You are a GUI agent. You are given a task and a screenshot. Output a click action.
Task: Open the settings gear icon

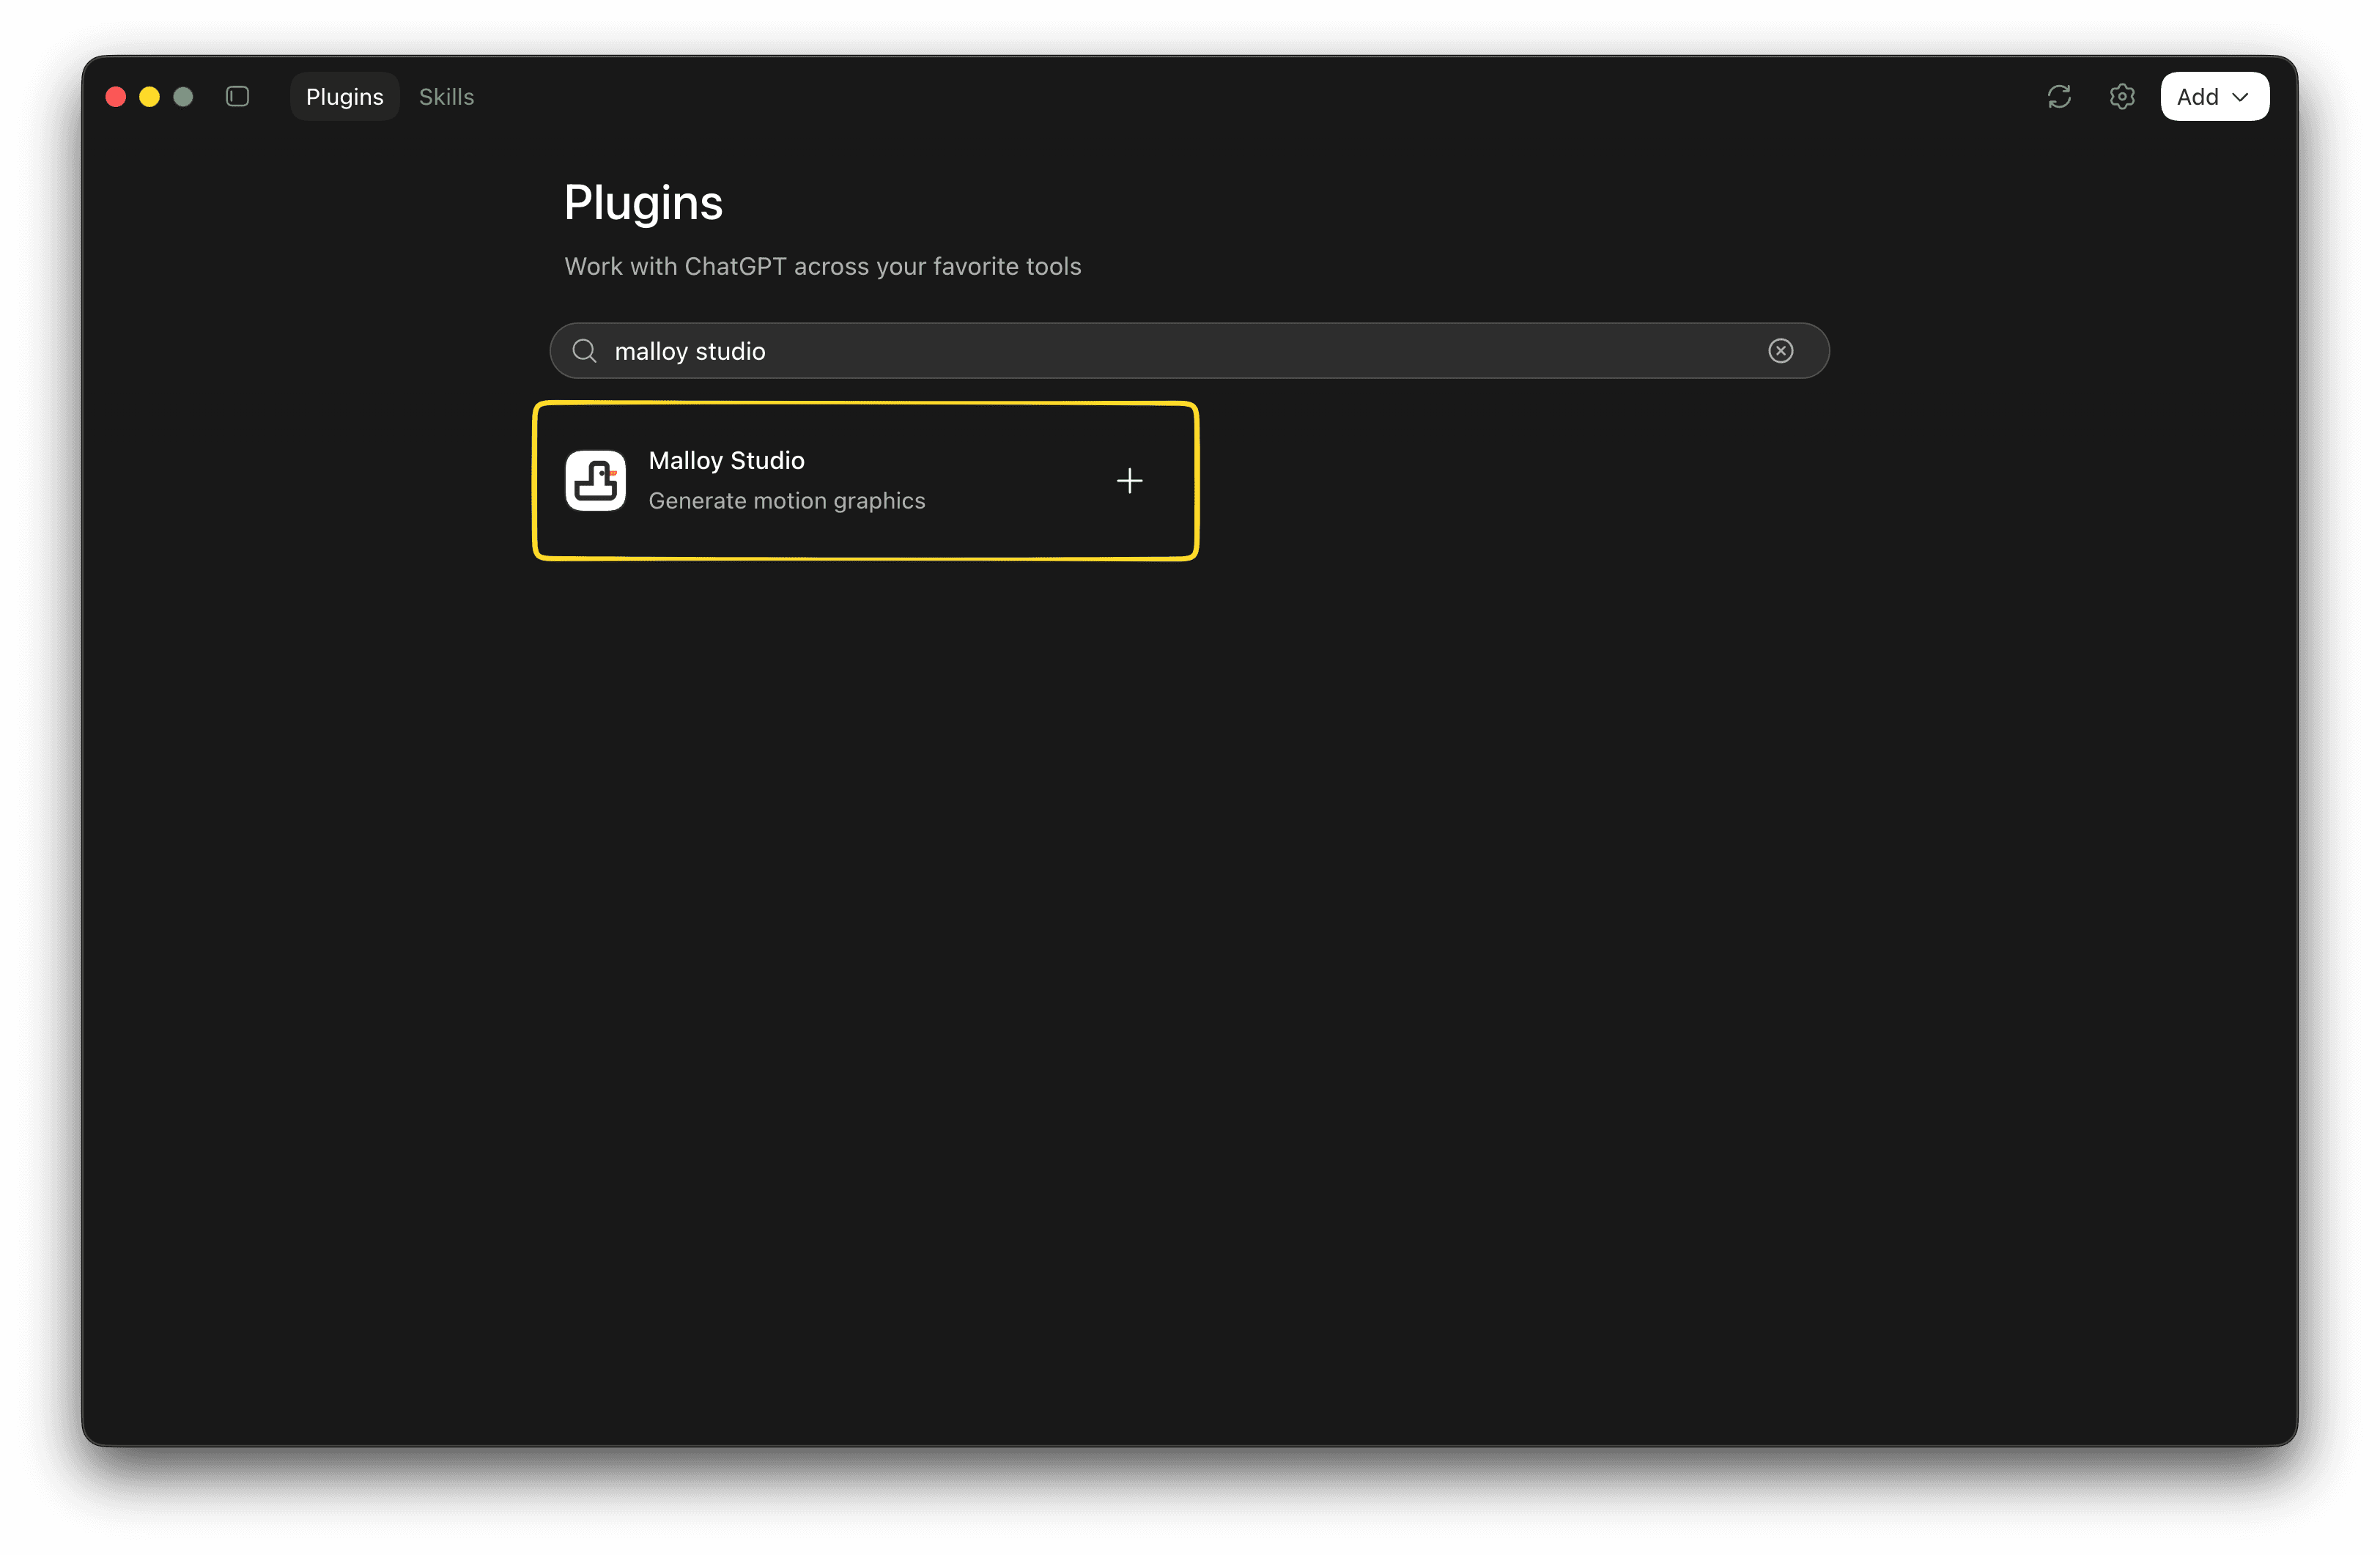point(2122,97)
